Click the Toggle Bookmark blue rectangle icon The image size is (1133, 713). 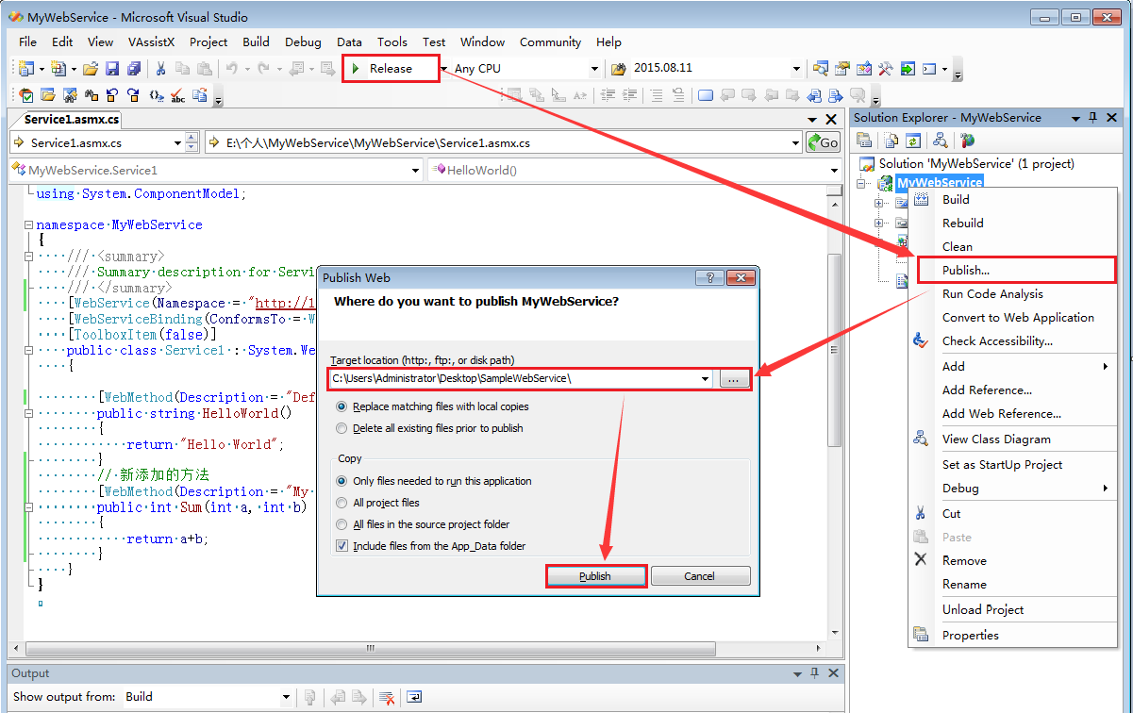(x=705, y=95)
